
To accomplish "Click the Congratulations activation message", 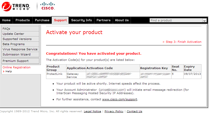I will click(94, 54).
